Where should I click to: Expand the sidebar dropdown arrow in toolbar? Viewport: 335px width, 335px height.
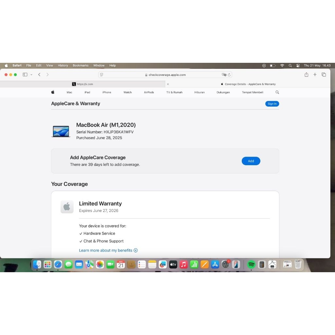click(31, 75)
